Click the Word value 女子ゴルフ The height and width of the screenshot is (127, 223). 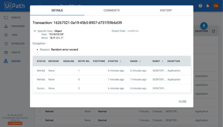pos(57,38)
